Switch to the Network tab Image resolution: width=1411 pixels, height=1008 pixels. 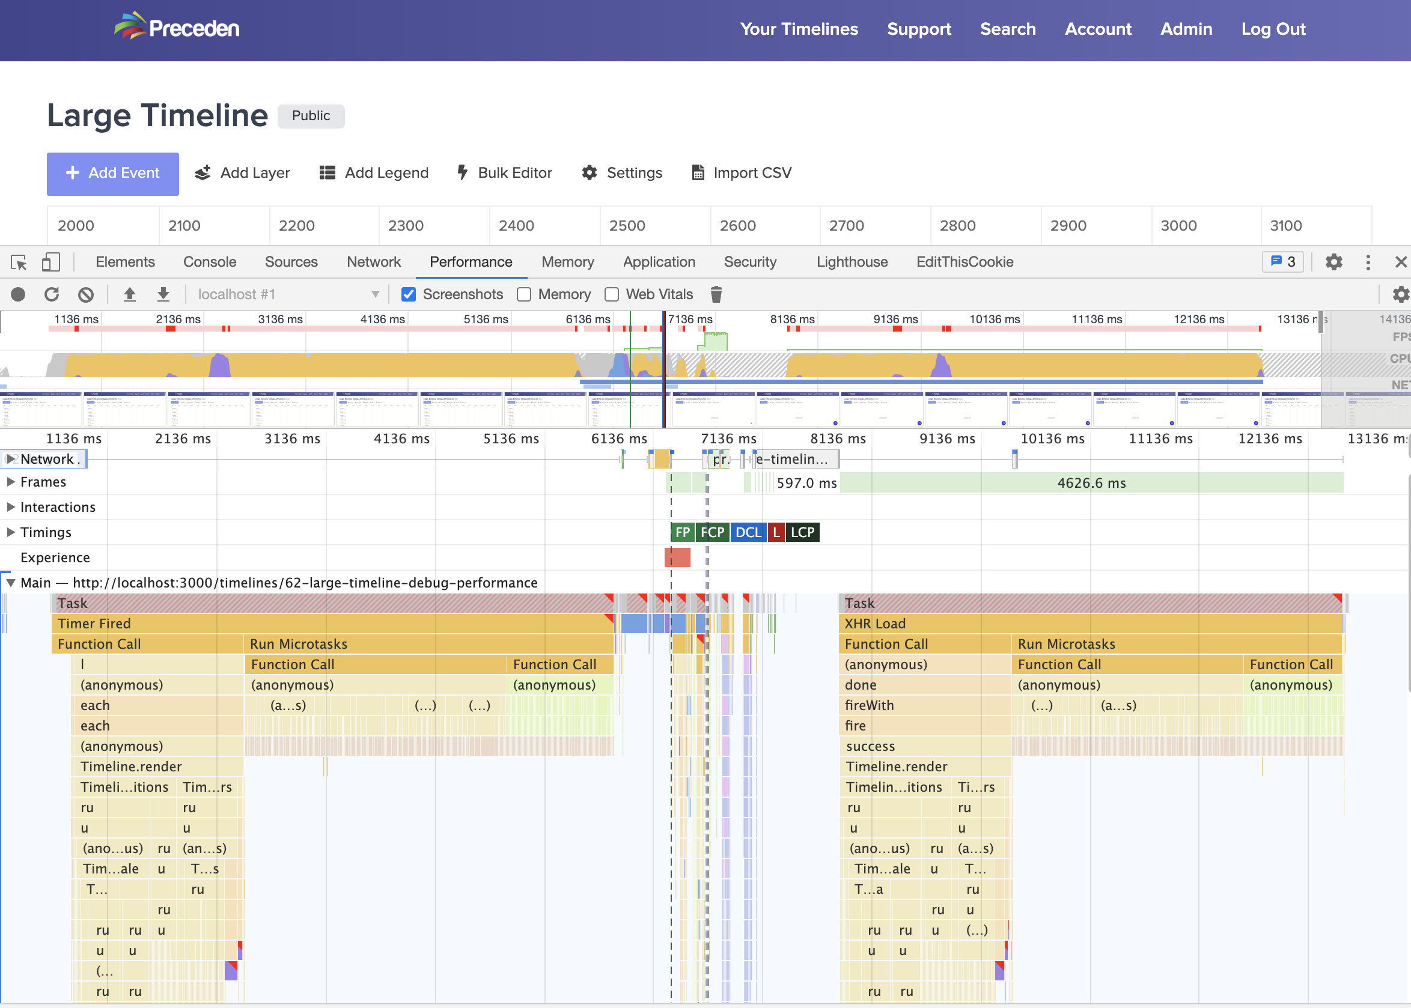(x=374, y=262)
